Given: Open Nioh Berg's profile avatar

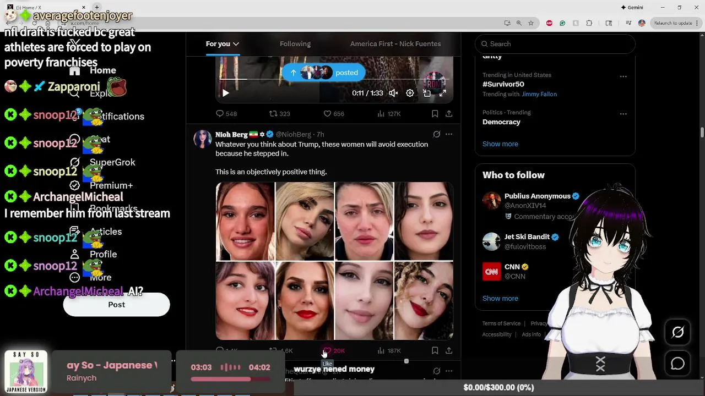Looking at the screenshot, I should pyautogui.click(x=202, y=139).
